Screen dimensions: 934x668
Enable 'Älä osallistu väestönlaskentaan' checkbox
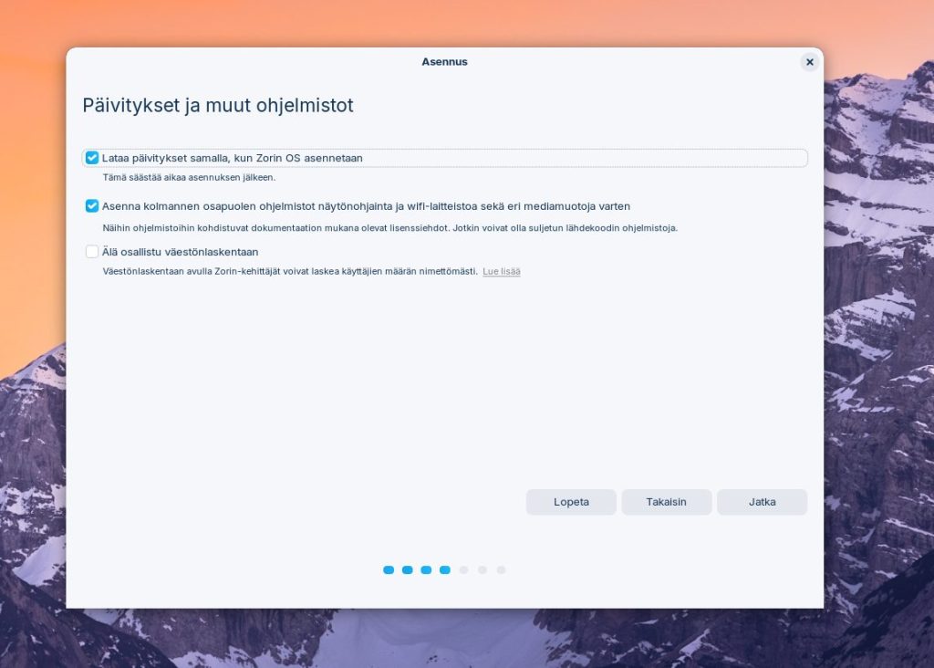92,252
